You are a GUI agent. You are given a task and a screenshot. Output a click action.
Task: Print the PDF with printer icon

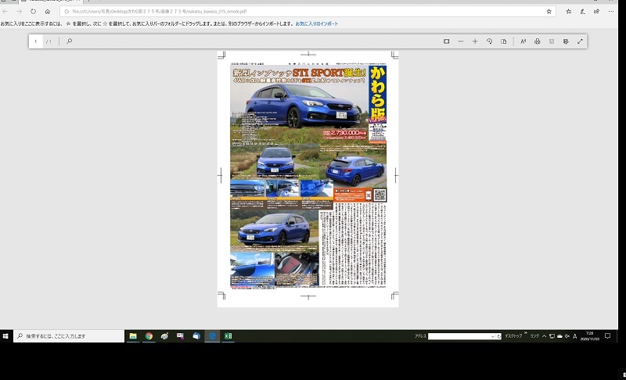coord(538,41)
